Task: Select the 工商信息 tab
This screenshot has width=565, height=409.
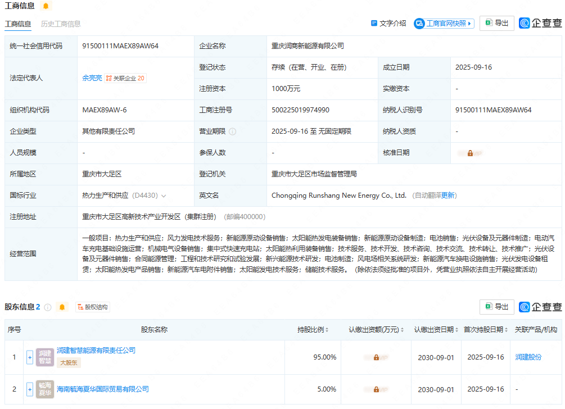Action: point(18,24)
